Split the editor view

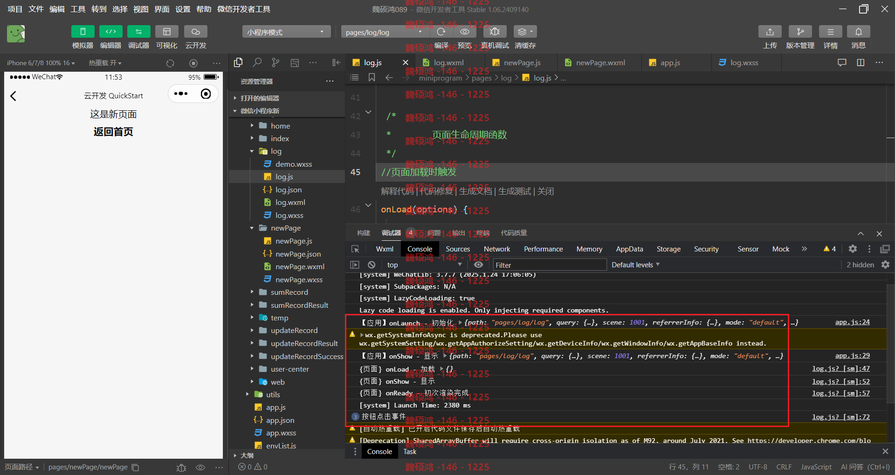(861, 62)
